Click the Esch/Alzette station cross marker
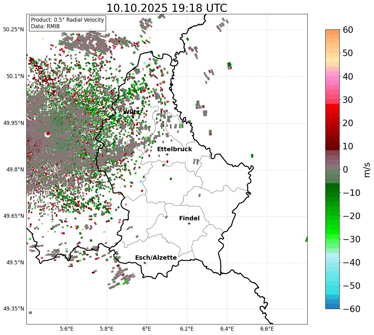The height and width of the screenshot is (335, 374). (145, 263)
